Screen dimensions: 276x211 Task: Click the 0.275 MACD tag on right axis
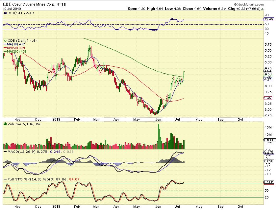point(269,152)
